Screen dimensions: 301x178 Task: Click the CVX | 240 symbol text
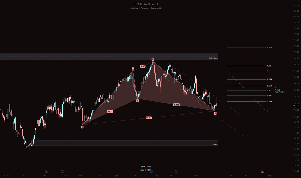pos(146,170)
